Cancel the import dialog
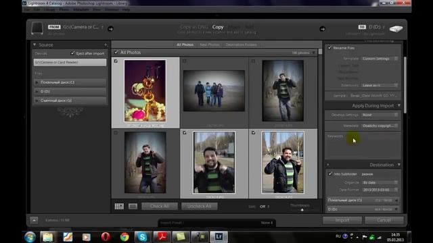Screen dimensions: 433x243 pyautogui.click(x=384, y=220)
